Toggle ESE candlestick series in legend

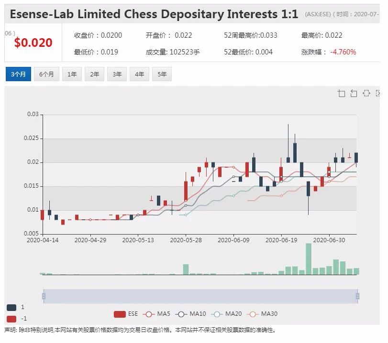point(126,314)
